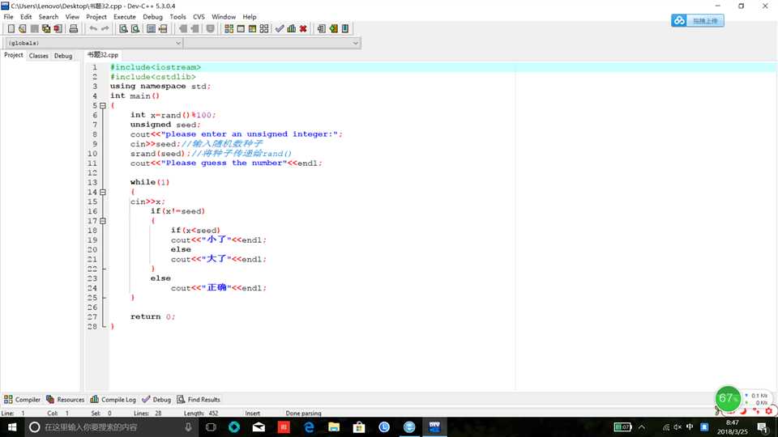Open the Compiler bottom tab
This screenshot has height=437, width=778.
click(x=23, y=399)
